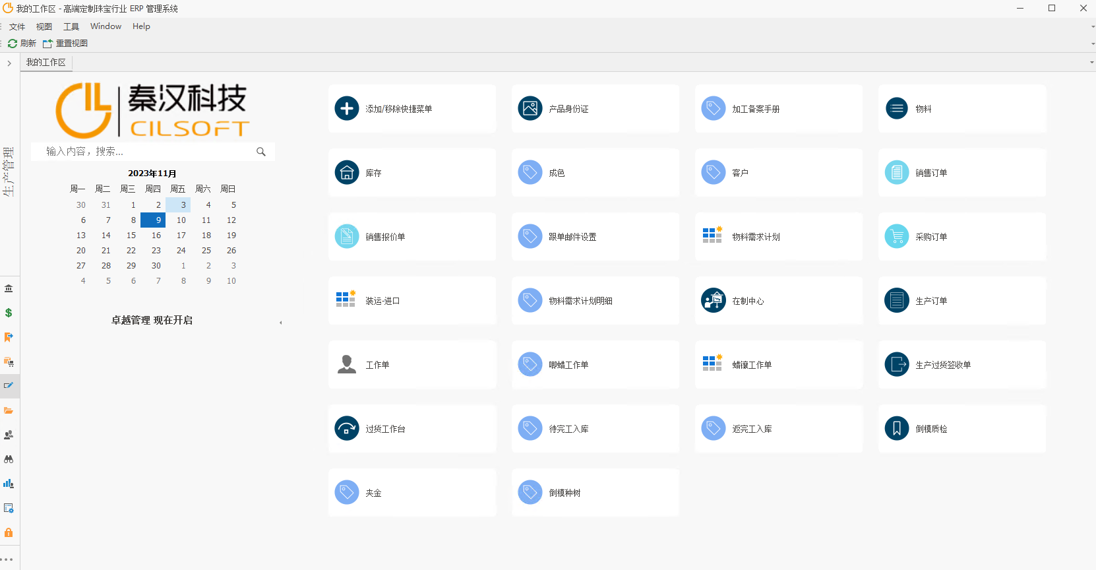Click the orange padlock sidebar icon
The image size is (1096, 570).
tap(9, 532)
